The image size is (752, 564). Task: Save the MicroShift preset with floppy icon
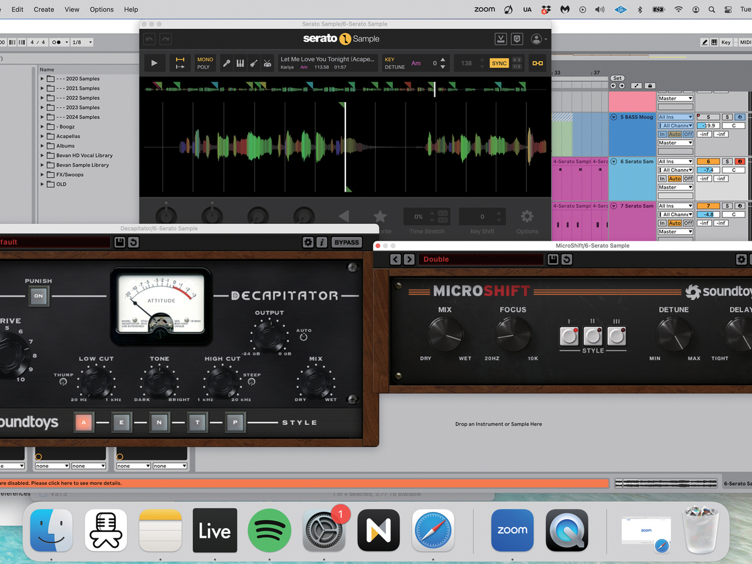[553, 259]
